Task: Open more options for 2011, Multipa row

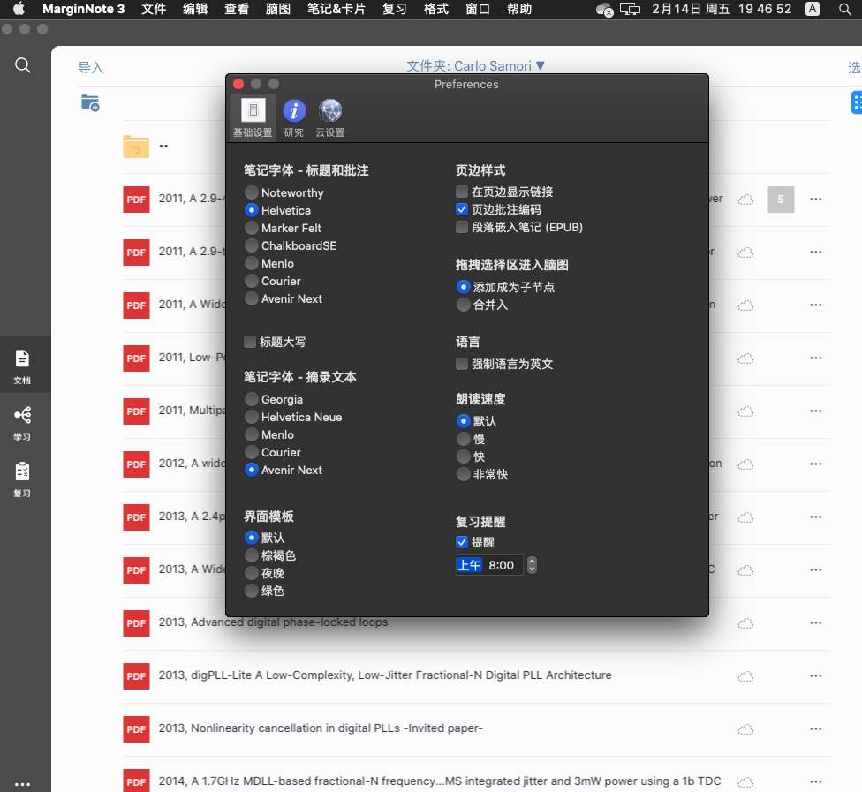Action: 816,411
